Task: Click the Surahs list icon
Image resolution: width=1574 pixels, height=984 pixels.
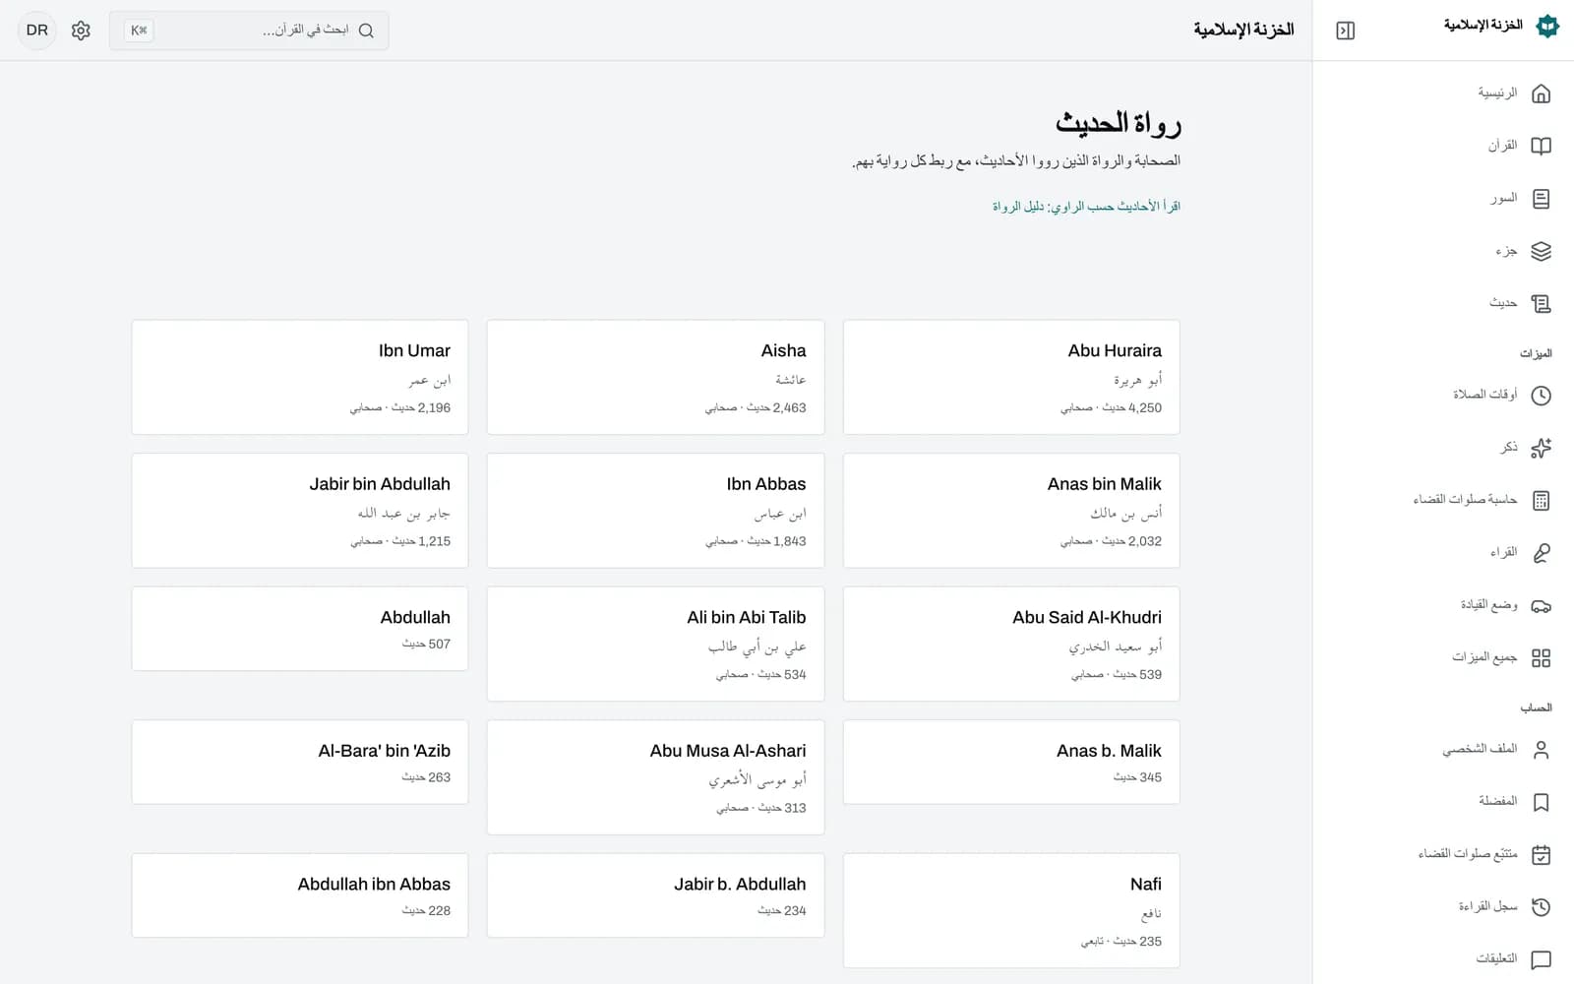Action: point(1541,199)
